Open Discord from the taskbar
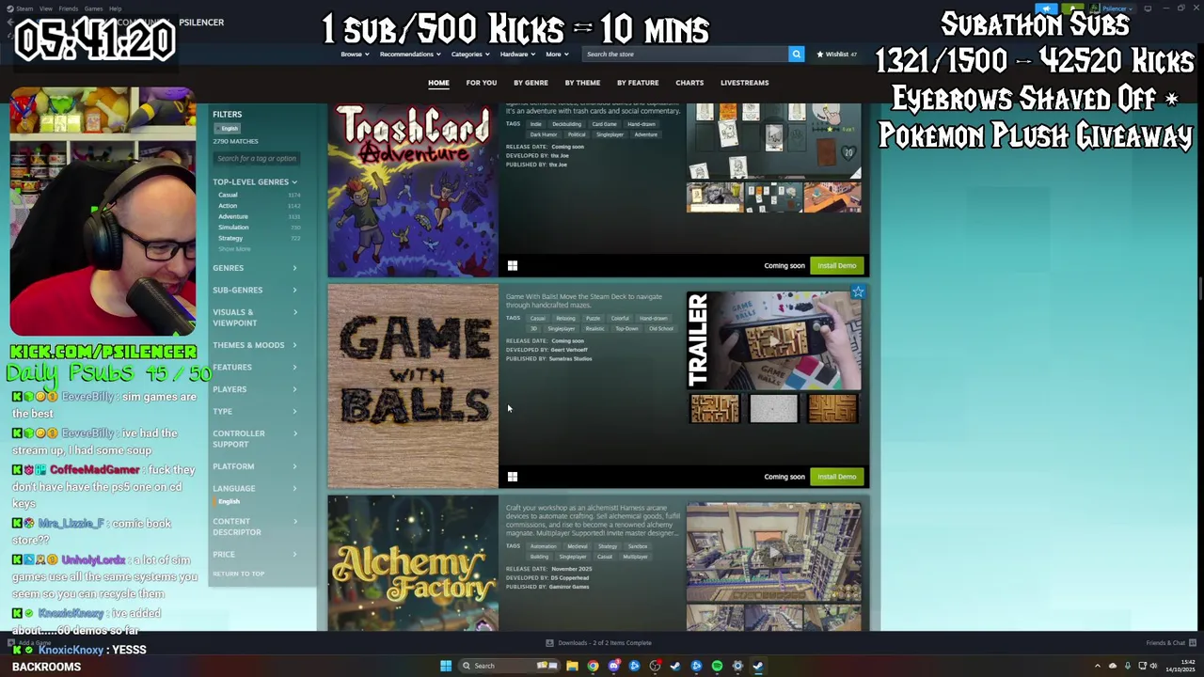Image resolution: width=1204 pixels, height=677 pixels. pos(613,666)
